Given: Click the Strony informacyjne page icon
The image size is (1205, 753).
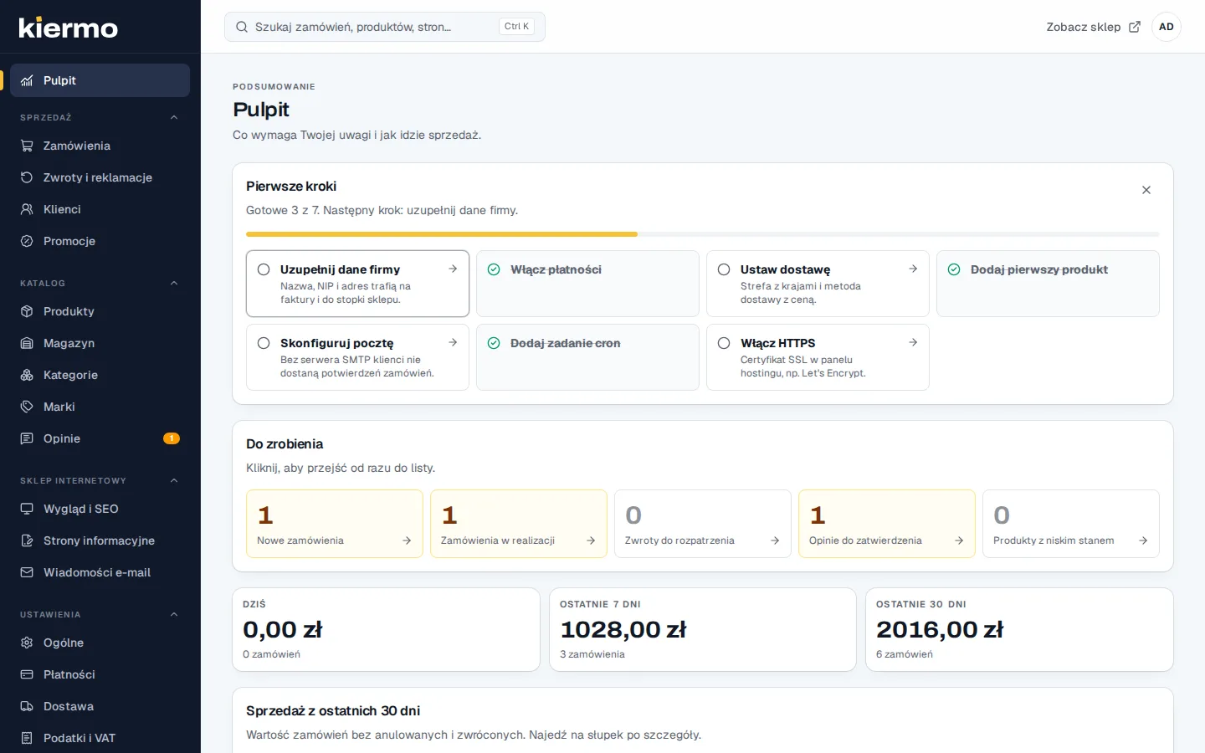Looking at the screenshot, I should 27,540.
